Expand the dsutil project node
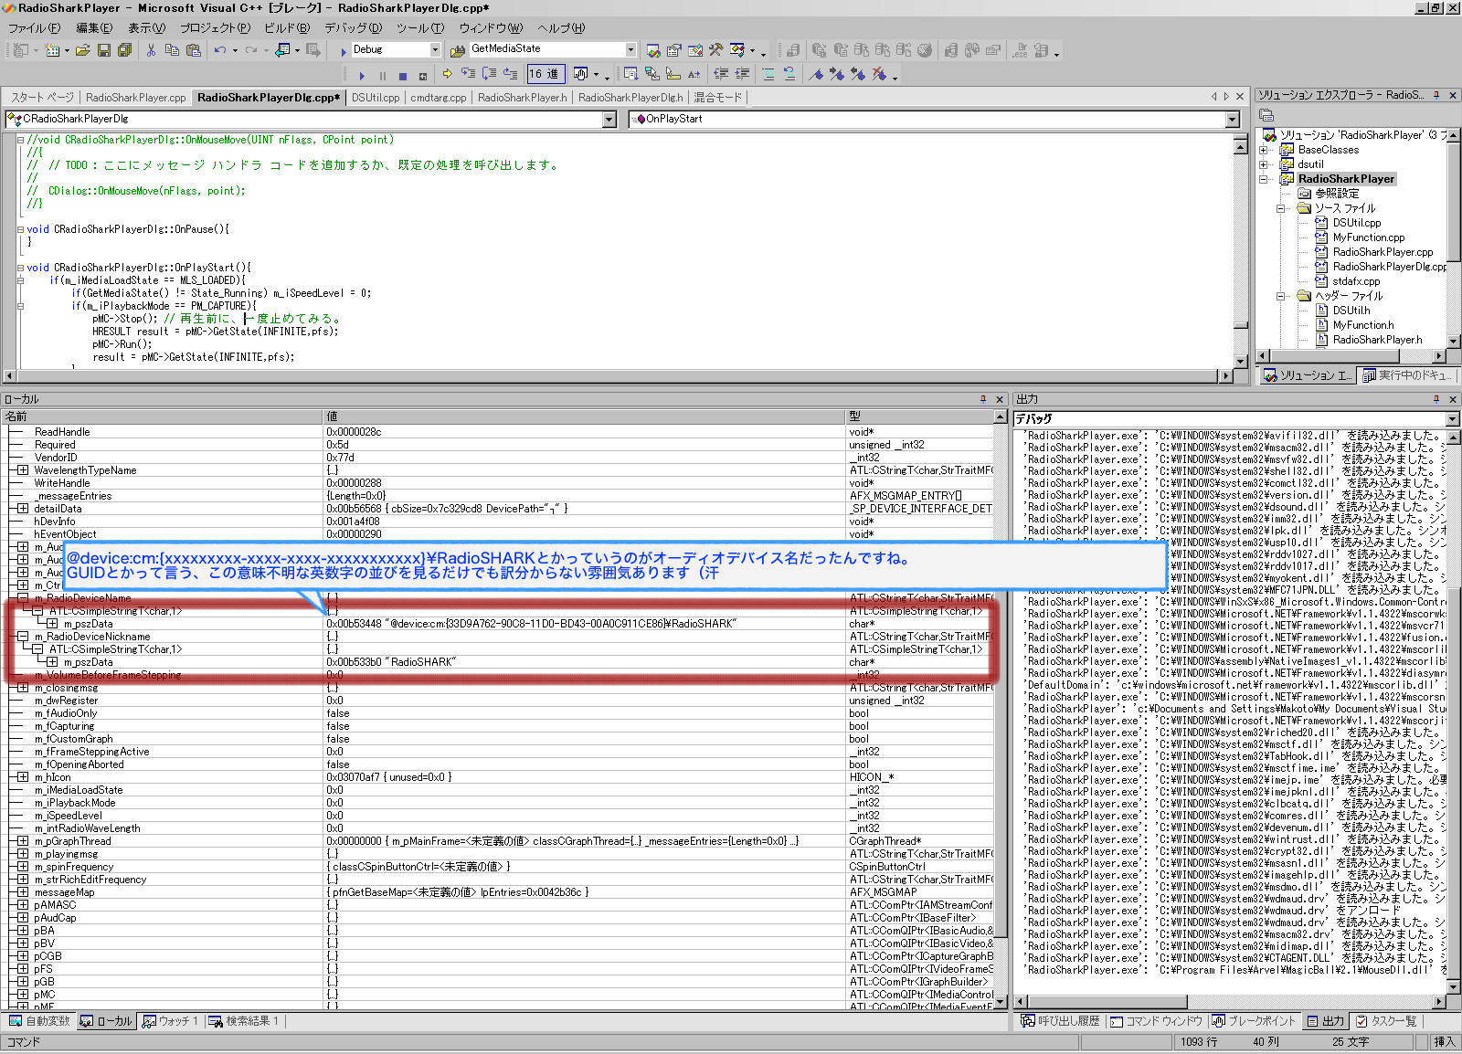Image resolution: width=1462 pixels, height=1054 pixels. [x=1264, y=164]
